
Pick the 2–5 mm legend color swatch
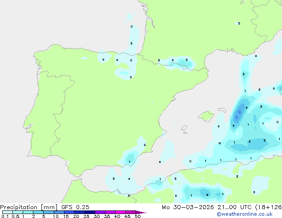(x=38, y=212)
